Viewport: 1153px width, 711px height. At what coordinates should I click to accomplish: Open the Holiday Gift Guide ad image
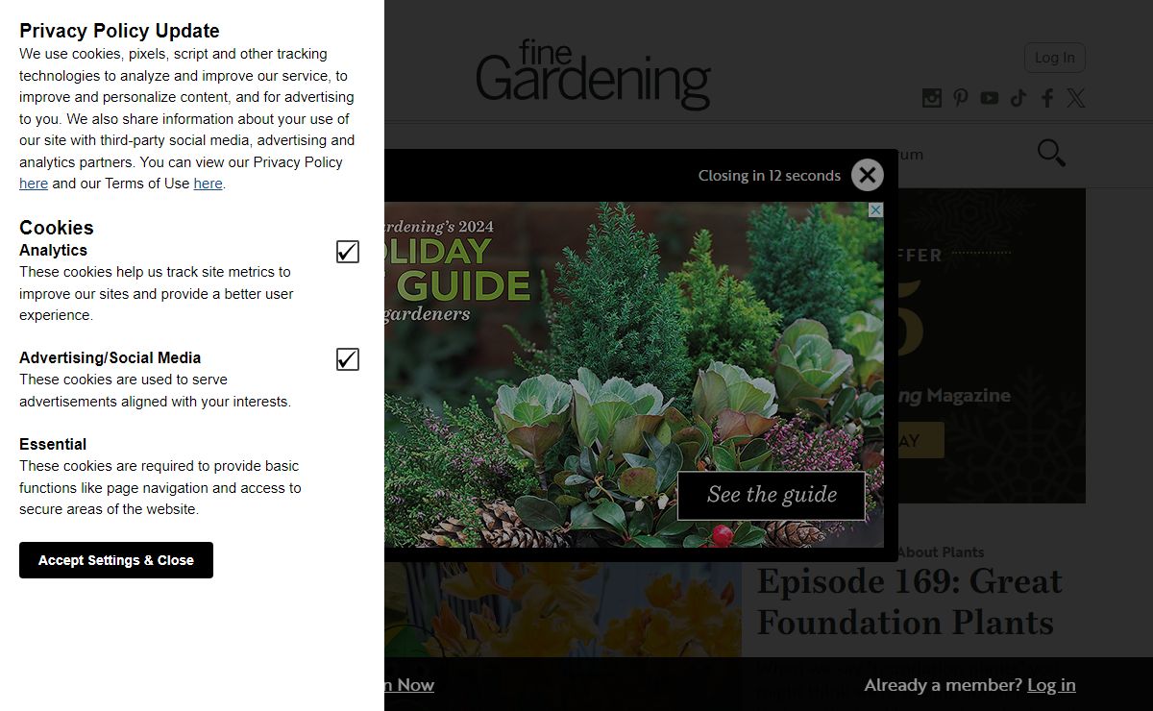[634, 375]
